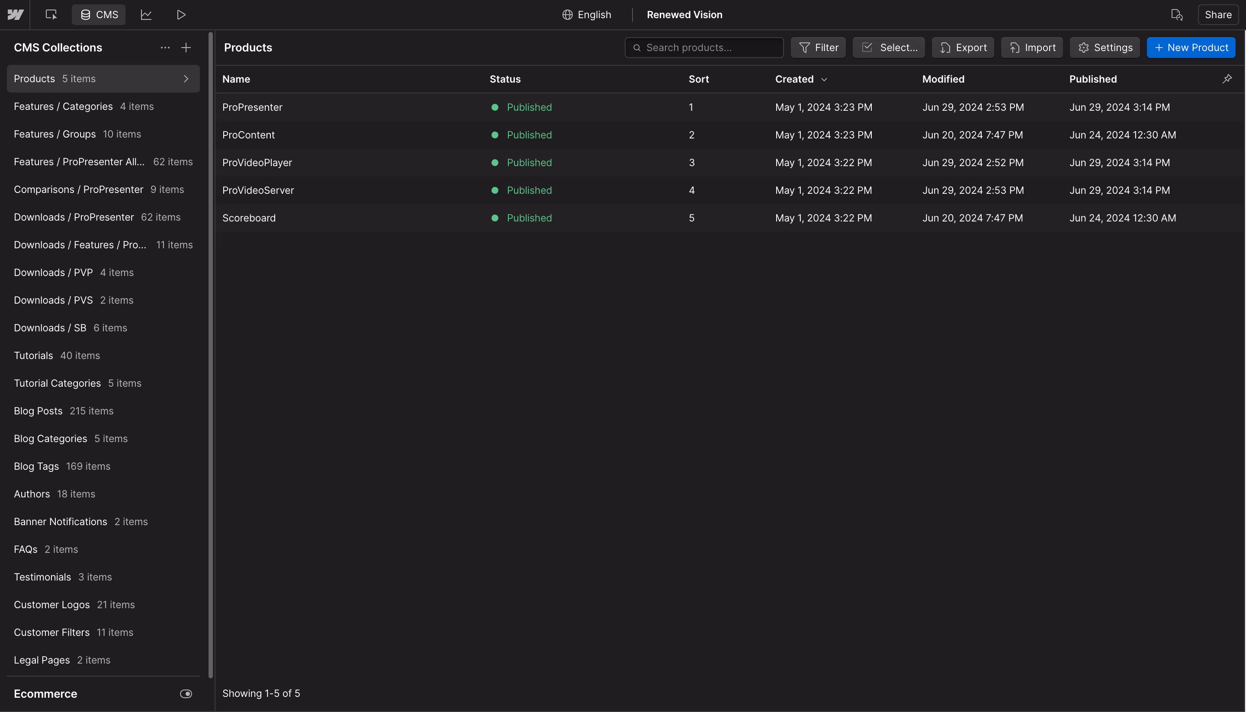Viewport: 1246px width, 712px height.
Task: Switch to the CMS tab
Action: tap(99, 15)
